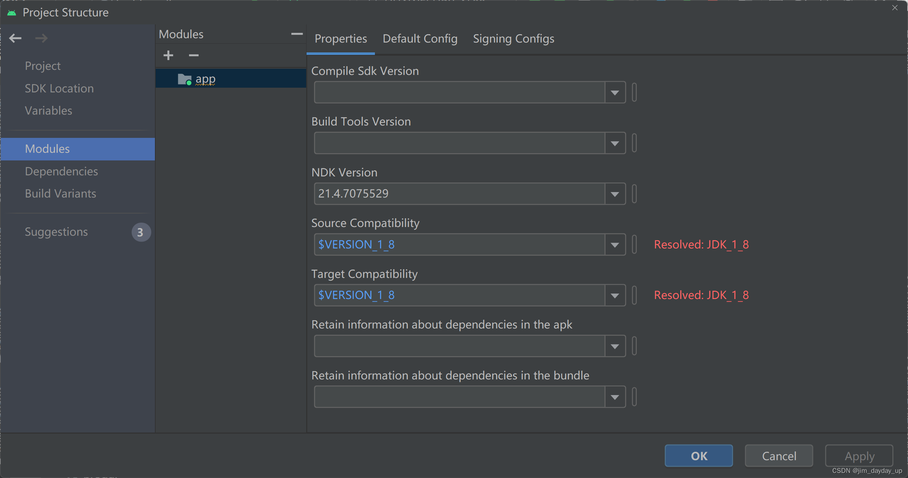This screenshot has width=908, height=478.
Task: Click the add module plus icon
Action: (x=169, y=55)
